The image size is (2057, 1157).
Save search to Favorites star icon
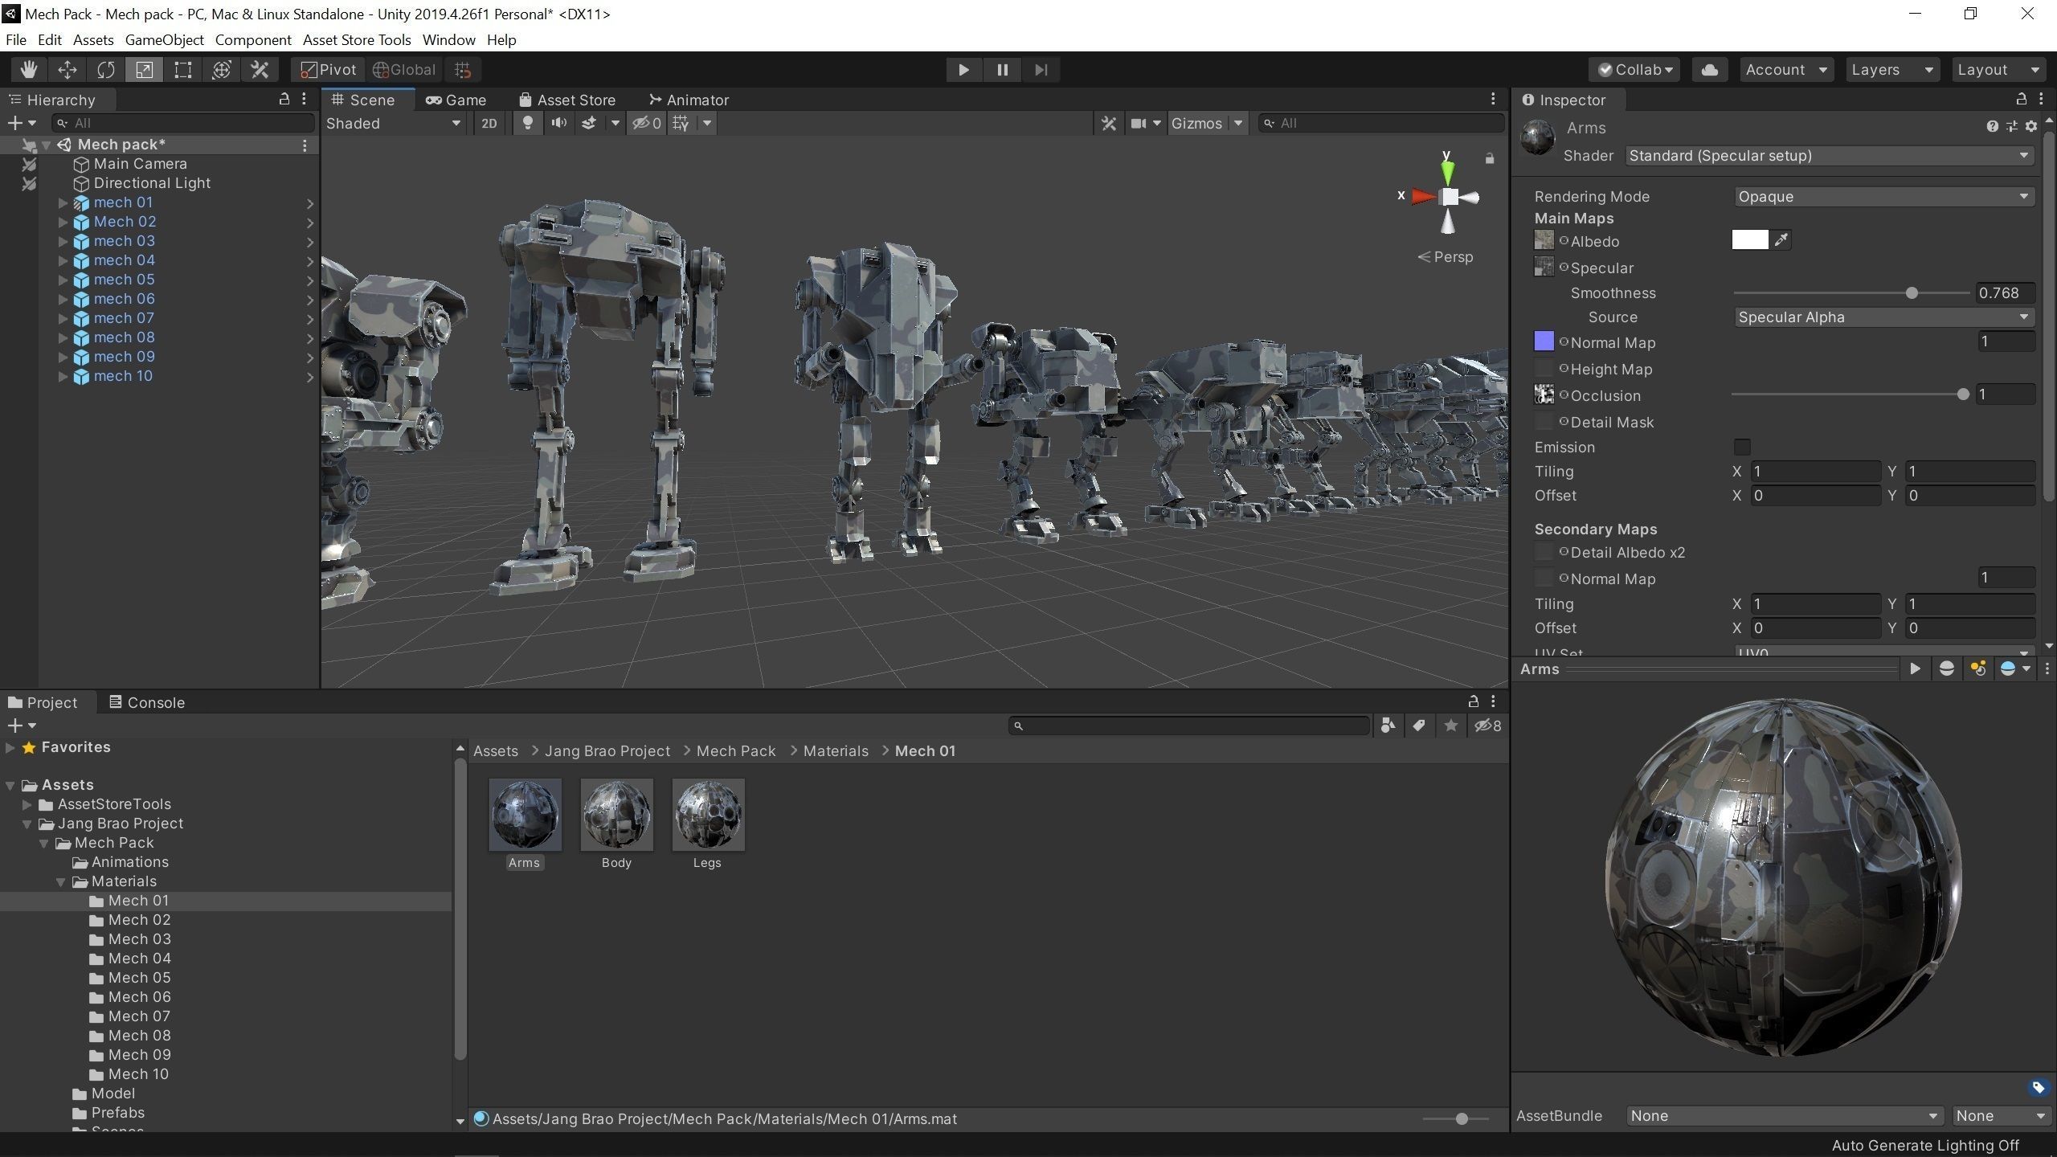1450,726
